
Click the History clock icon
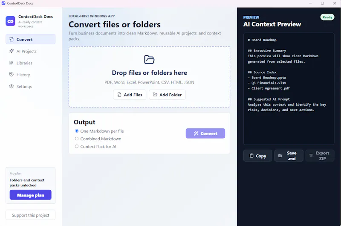(x=12, y=74)
